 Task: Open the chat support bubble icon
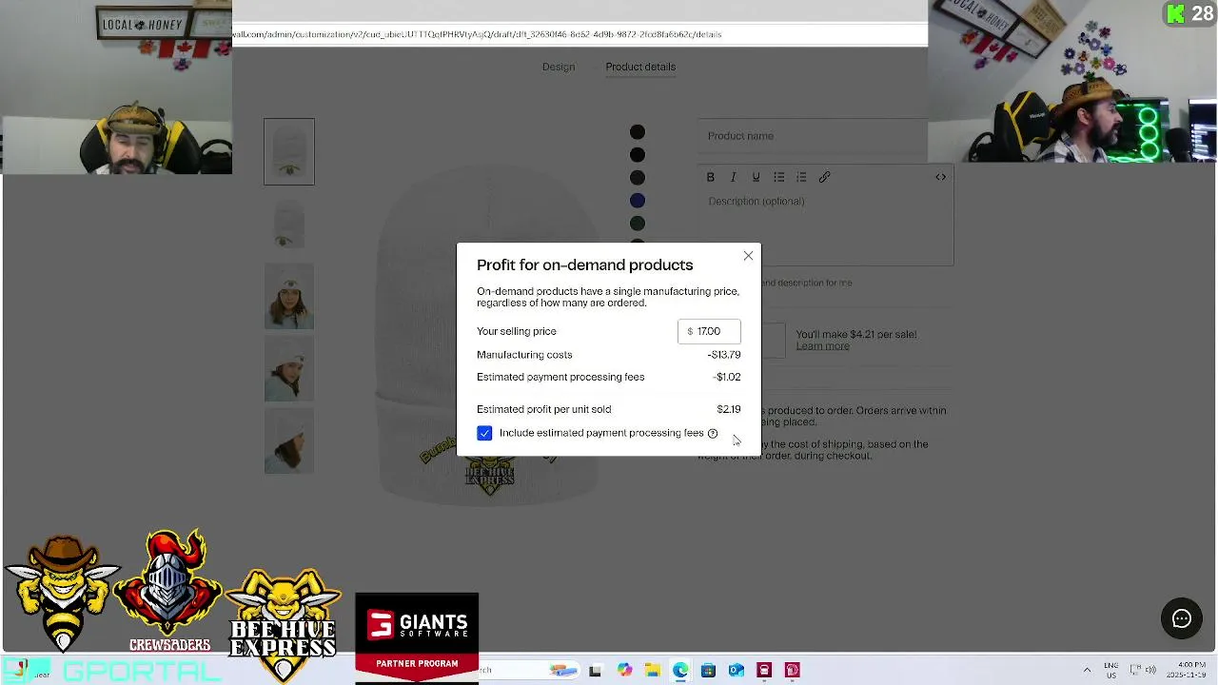(1182, 619)
